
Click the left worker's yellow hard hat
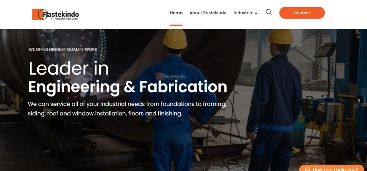(175, 39)
